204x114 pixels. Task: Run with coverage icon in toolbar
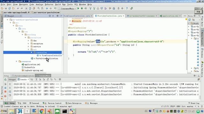tap(86, 9)
